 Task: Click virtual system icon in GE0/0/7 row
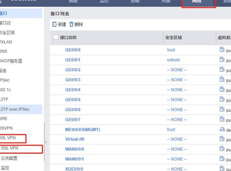click(222, 119)
